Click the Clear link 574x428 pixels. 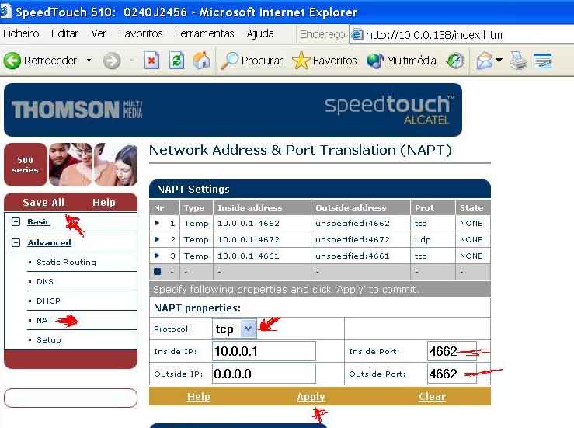[432, 396]
